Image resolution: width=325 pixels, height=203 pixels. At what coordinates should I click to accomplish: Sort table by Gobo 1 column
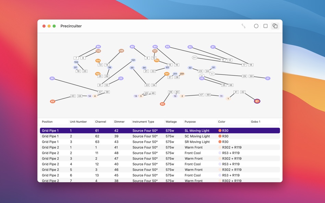tap(256, 122)
